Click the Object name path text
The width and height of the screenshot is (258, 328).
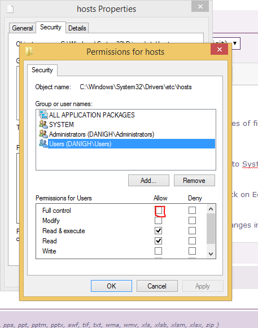[135, 87]
